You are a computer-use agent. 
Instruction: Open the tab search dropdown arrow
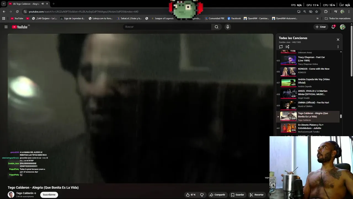4,4
